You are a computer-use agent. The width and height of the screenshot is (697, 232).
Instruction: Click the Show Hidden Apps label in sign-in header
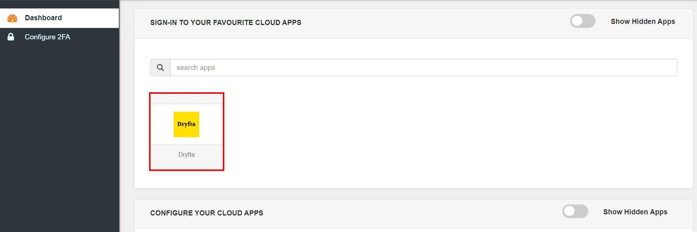(643, 22)
